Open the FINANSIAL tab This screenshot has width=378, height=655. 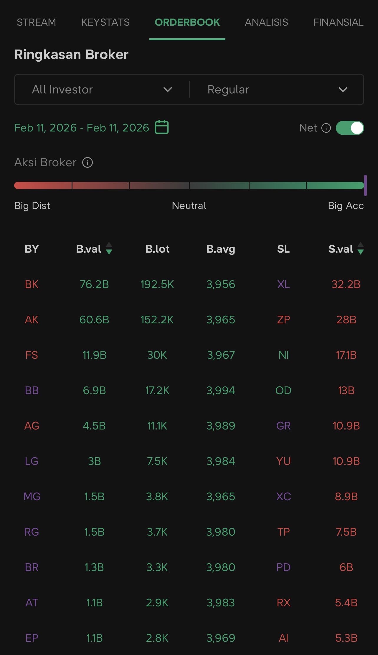point(338,22)
